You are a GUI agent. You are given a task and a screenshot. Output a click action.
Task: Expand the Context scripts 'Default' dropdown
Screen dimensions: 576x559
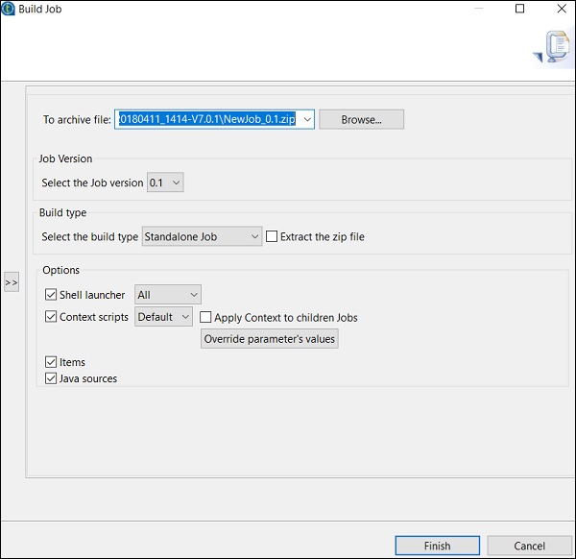pos(163,317)
